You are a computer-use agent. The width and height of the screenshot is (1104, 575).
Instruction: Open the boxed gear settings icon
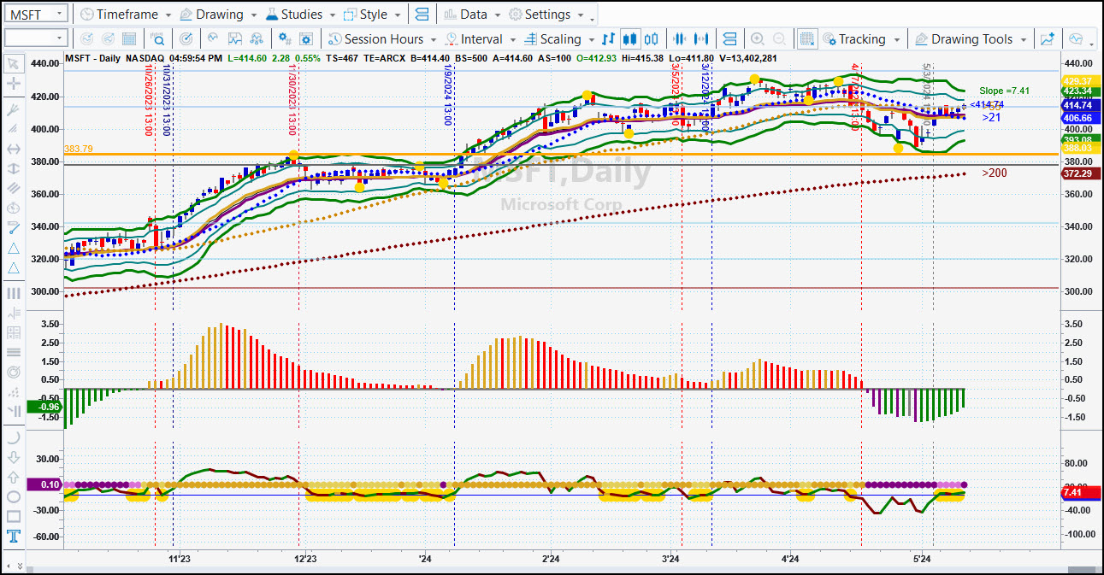click(306, 39)
